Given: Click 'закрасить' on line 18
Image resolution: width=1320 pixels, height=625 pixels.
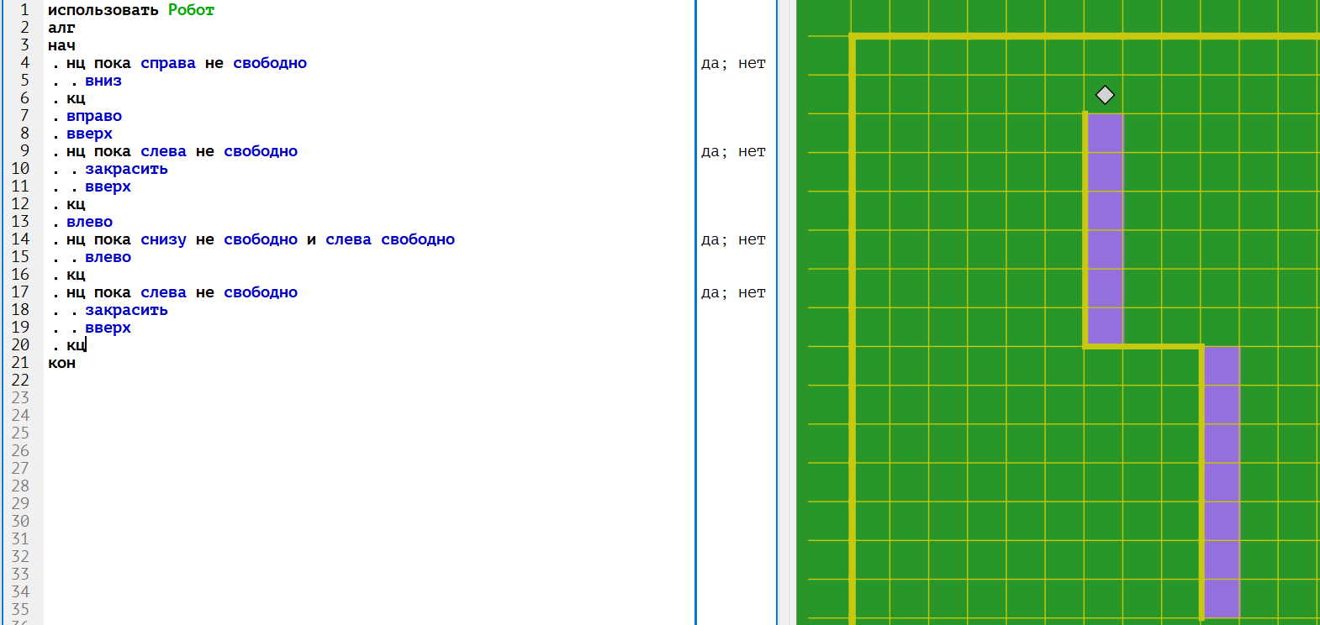Looking at the screenshot, I should [126, 310].
